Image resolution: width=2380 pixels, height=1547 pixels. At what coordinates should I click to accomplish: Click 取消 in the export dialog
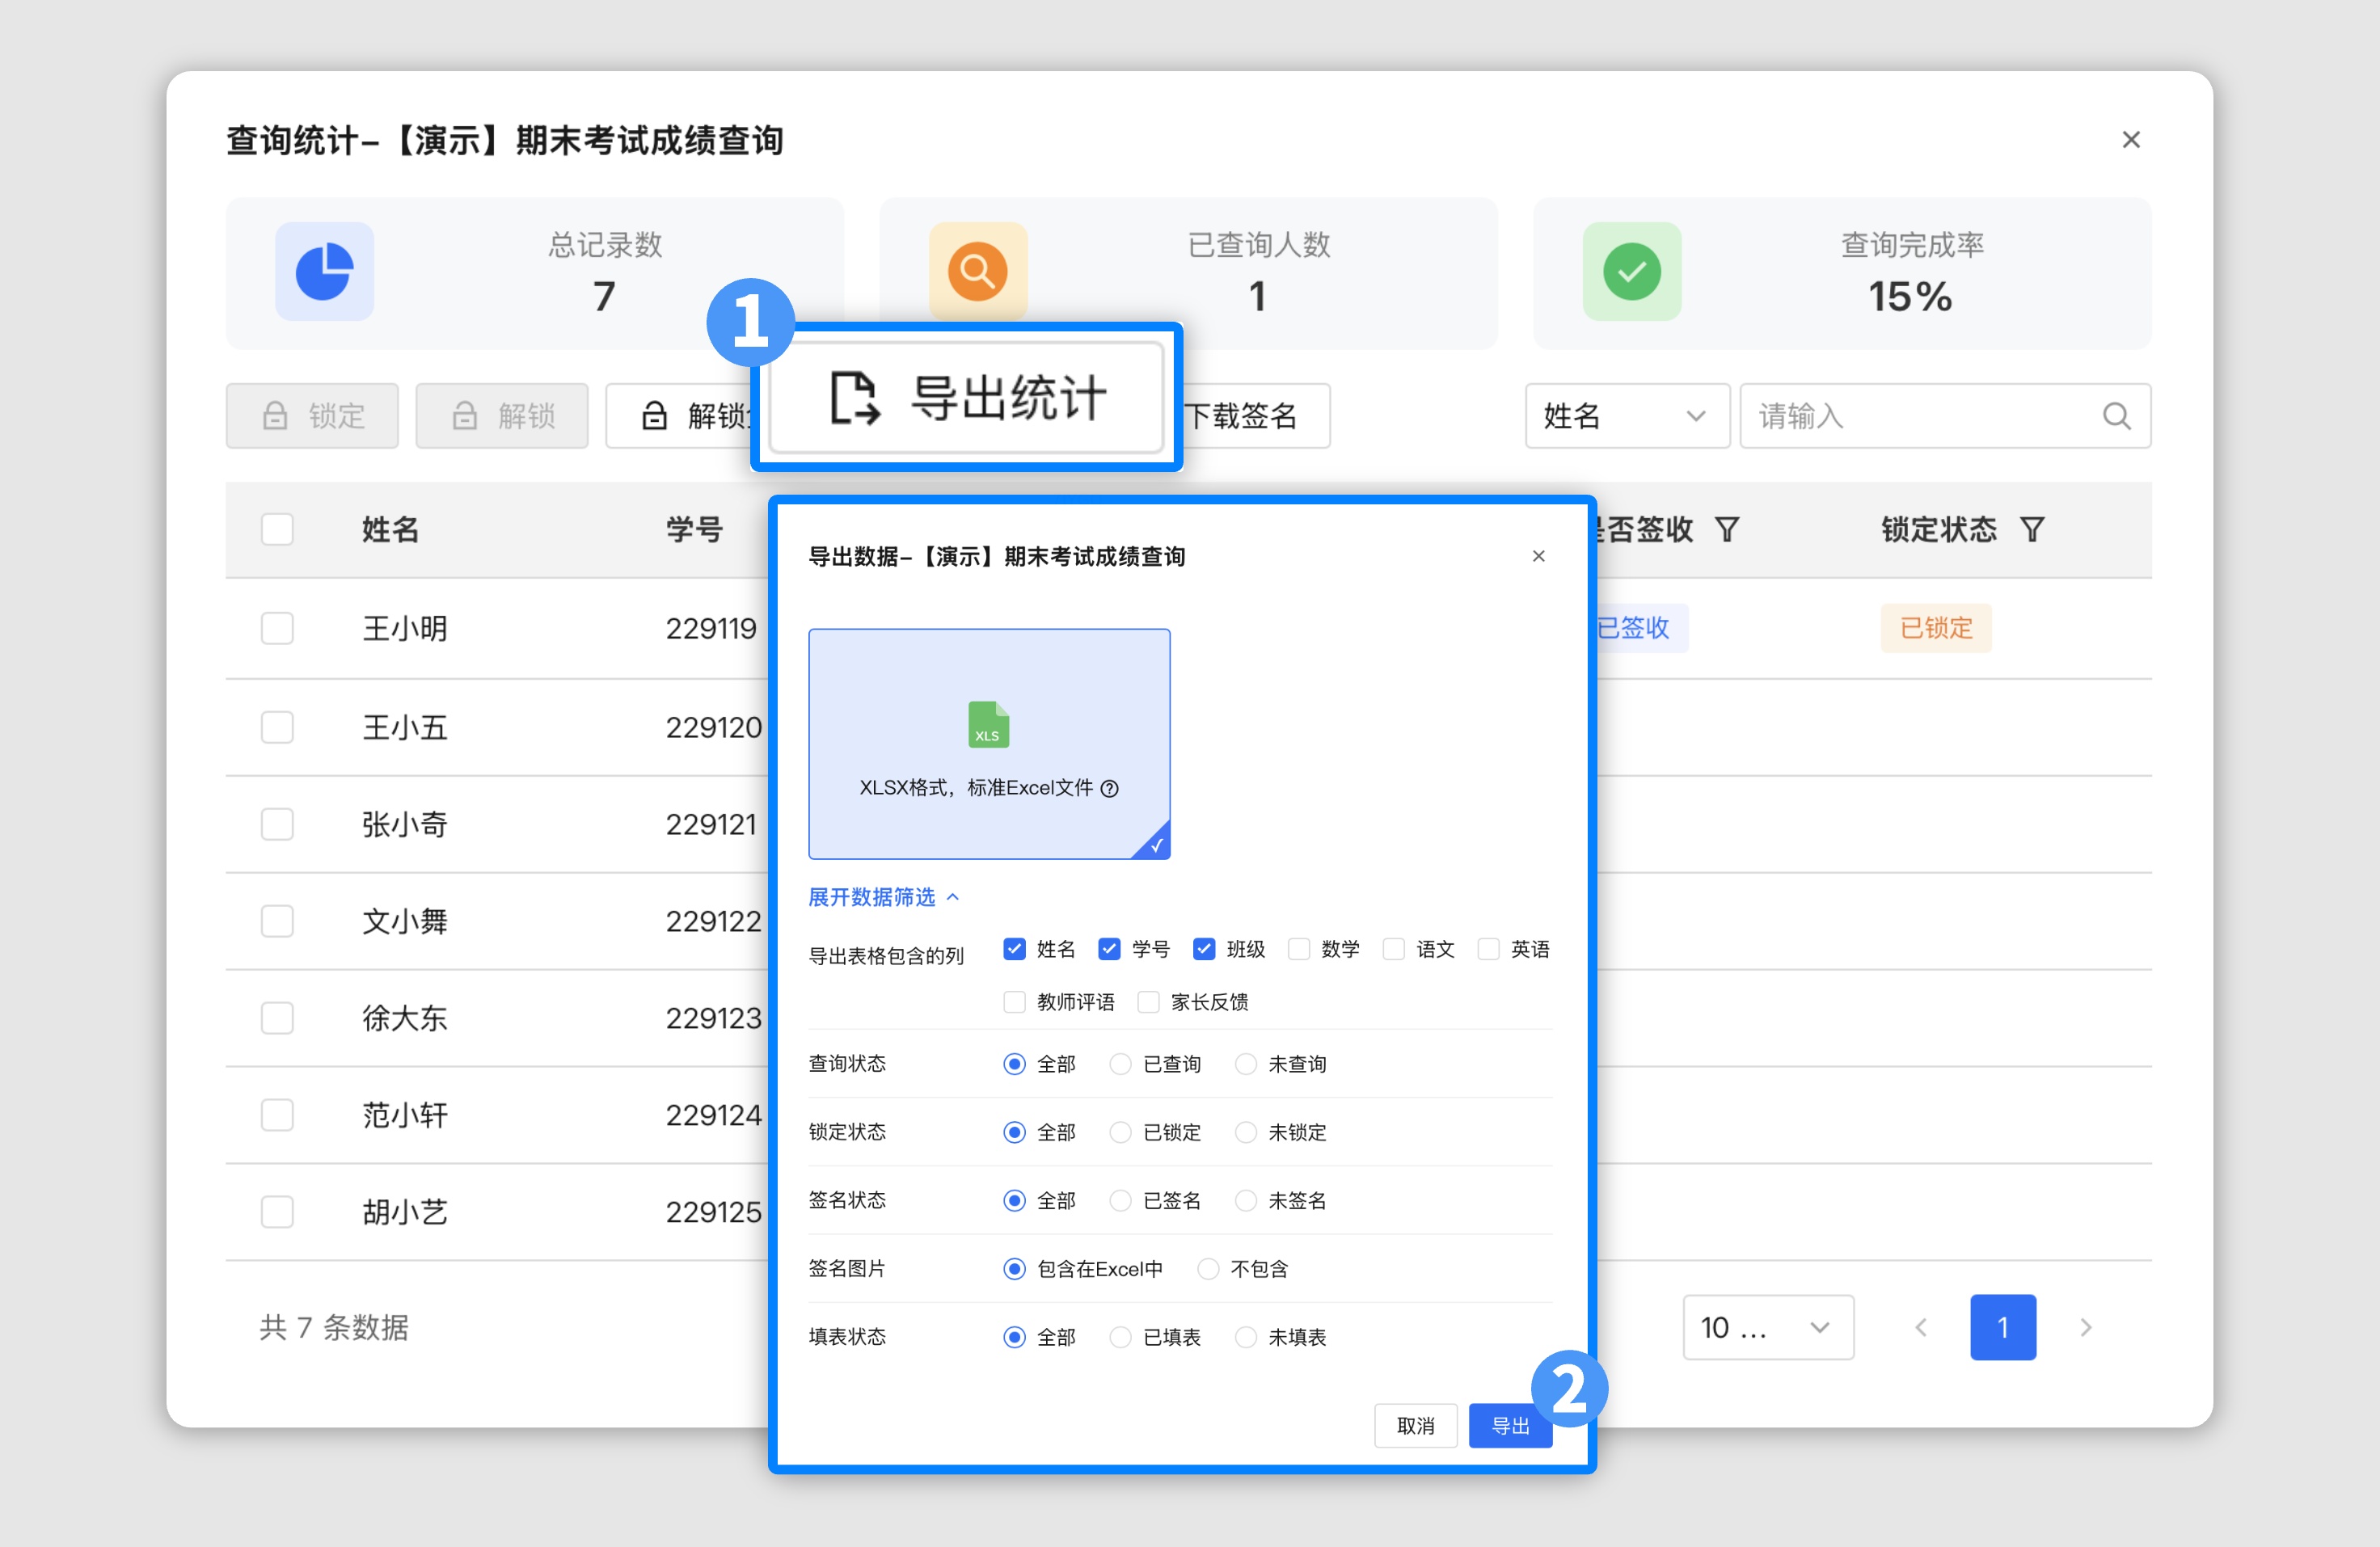pos(1415,1425)
